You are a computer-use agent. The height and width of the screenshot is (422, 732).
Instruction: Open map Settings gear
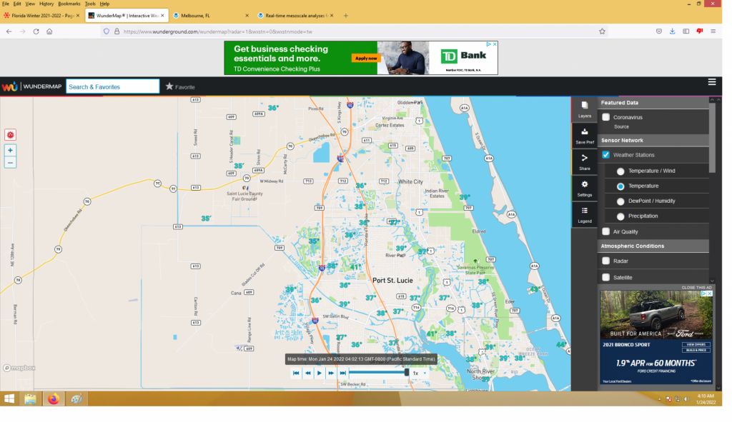coord(584,188)
